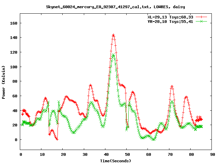Click y-axis tick label 60
Viewport: 219px width, 164px height.
pyautogui.click(x=15, y=96)
